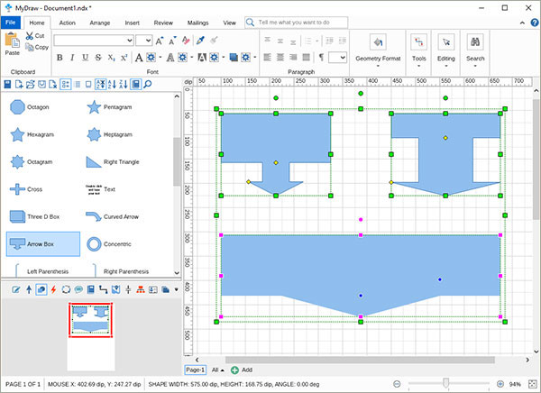Click the Copy button
This screenshot has width=541, height=393.
(37, 47)
